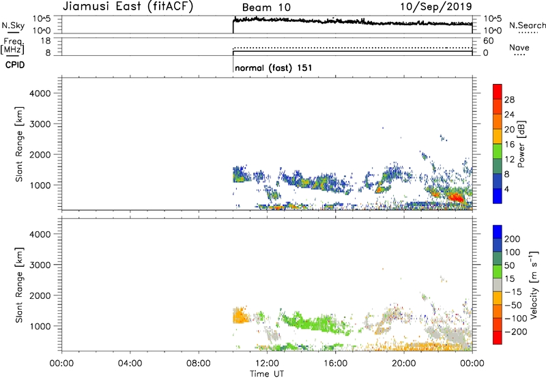Screen dimensions: 546x378
Task: Click the "16" power colorbar label
Action: click(x=509, y=145)
